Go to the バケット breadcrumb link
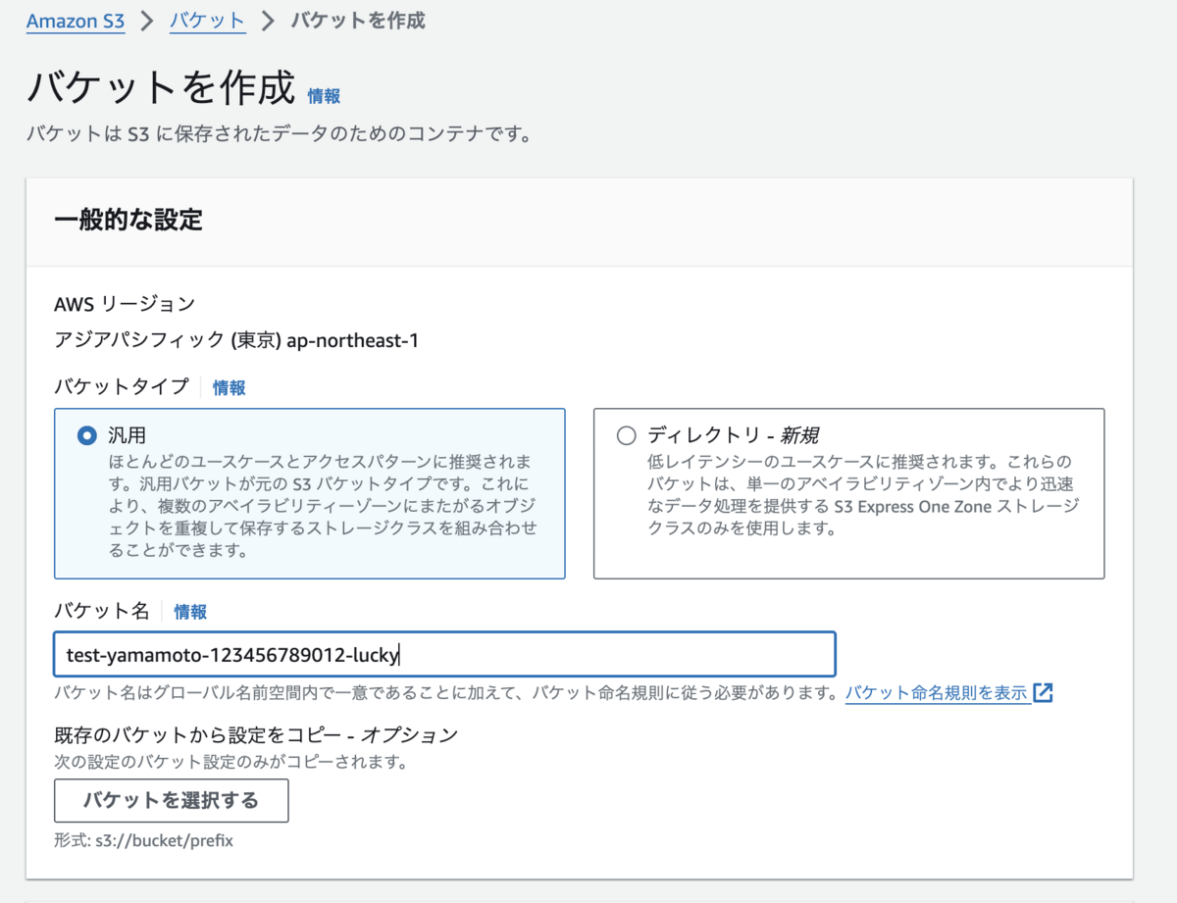 [x=207, y=21]
